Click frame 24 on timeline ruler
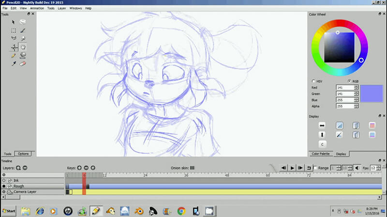Image resolution: width=387 pixels, height=217 pixels. 145,175
